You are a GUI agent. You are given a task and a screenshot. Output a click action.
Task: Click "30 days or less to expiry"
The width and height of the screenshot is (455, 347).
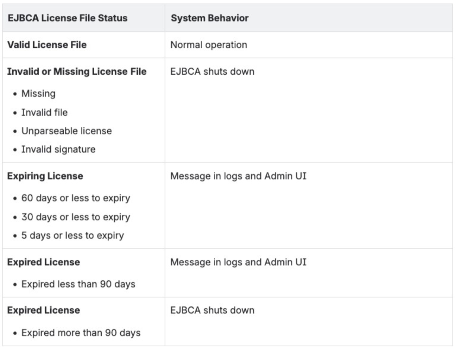[76, 217]
